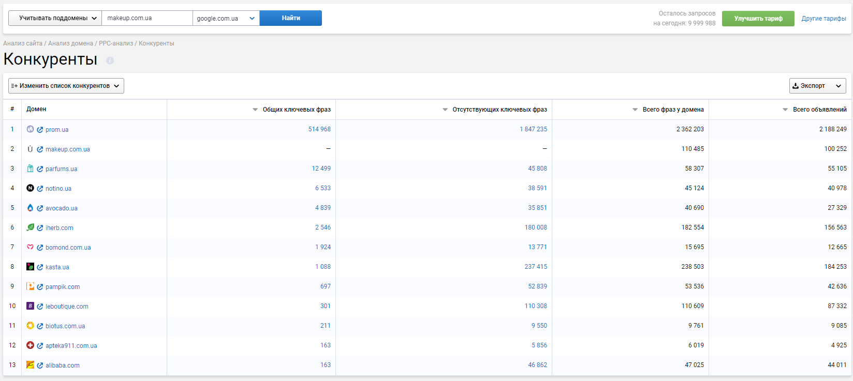853x381 pixels.
Task: Open the Учитывать поддомены dropdown
Action: tap(55, 18)
